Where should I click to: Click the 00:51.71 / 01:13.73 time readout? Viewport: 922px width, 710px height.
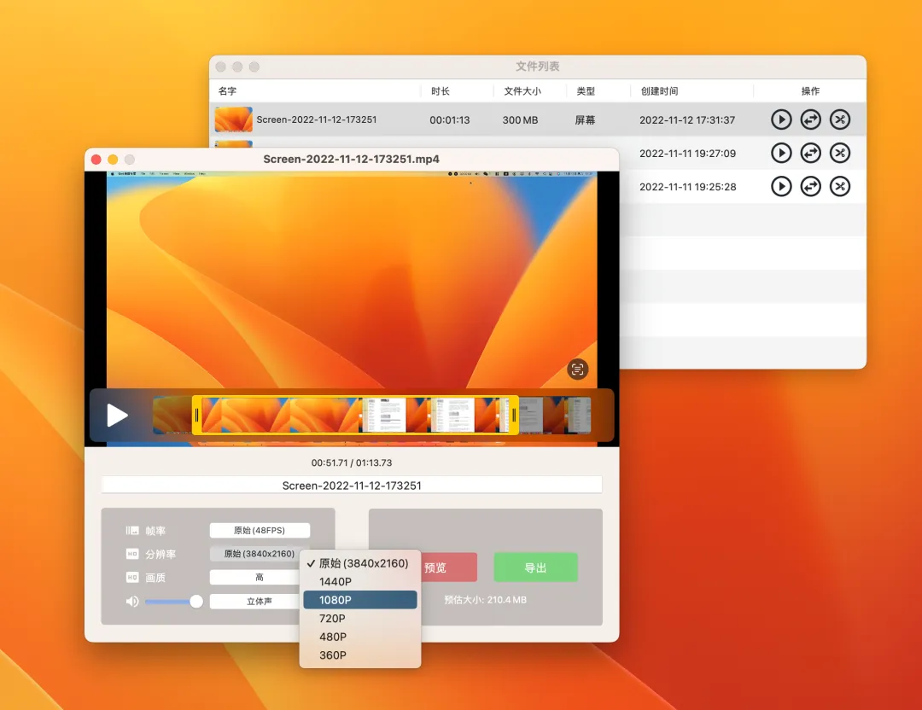pos(352,463)
